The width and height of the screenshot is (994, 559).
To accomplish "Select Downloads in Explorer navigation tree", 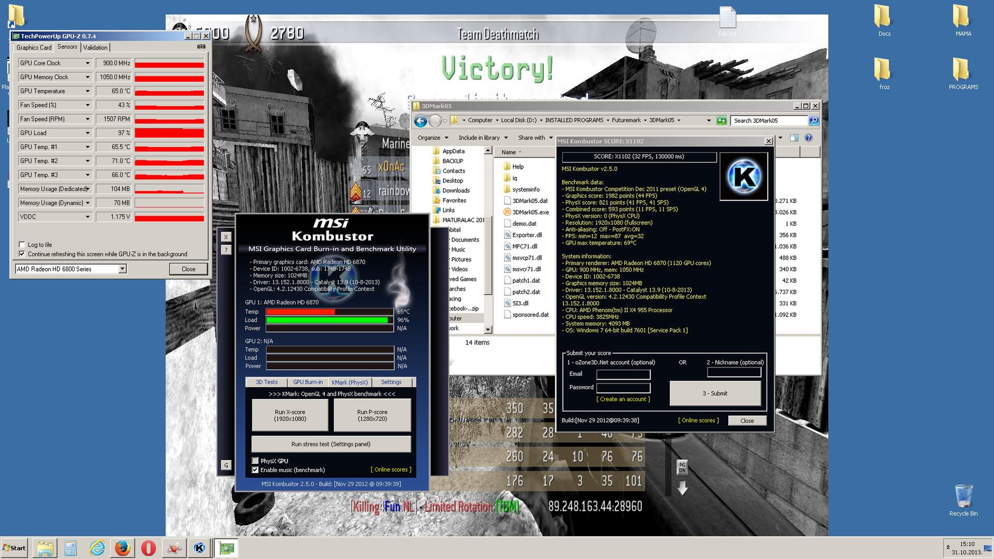I will [452, 191].
